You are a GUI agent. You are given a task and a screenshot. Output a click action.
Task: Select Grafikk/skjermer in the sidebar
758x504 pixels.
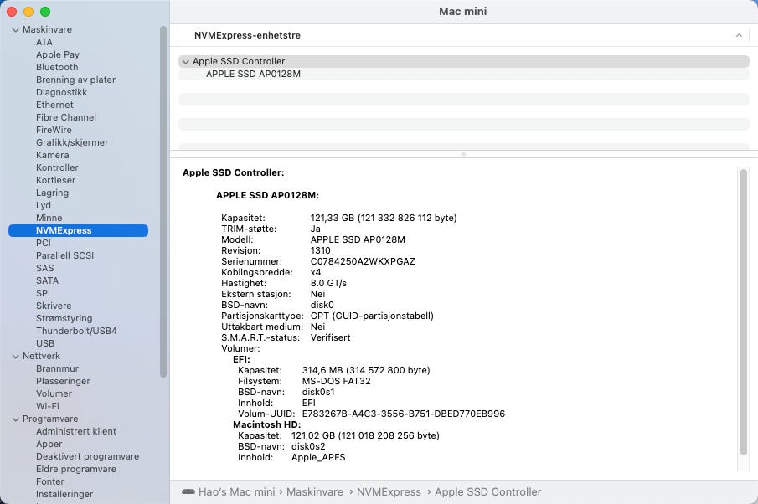point(72,142)
